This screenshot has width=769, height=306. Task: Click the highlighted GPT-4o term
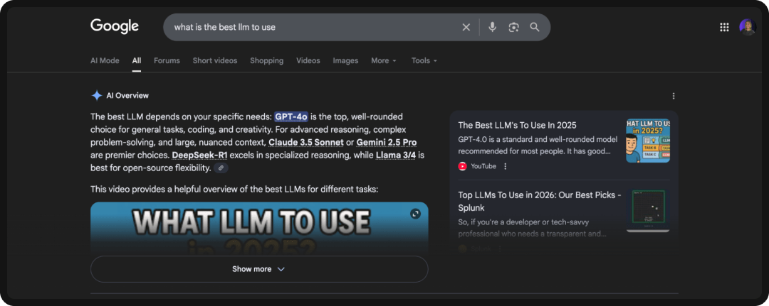click(x=291, y=117)
